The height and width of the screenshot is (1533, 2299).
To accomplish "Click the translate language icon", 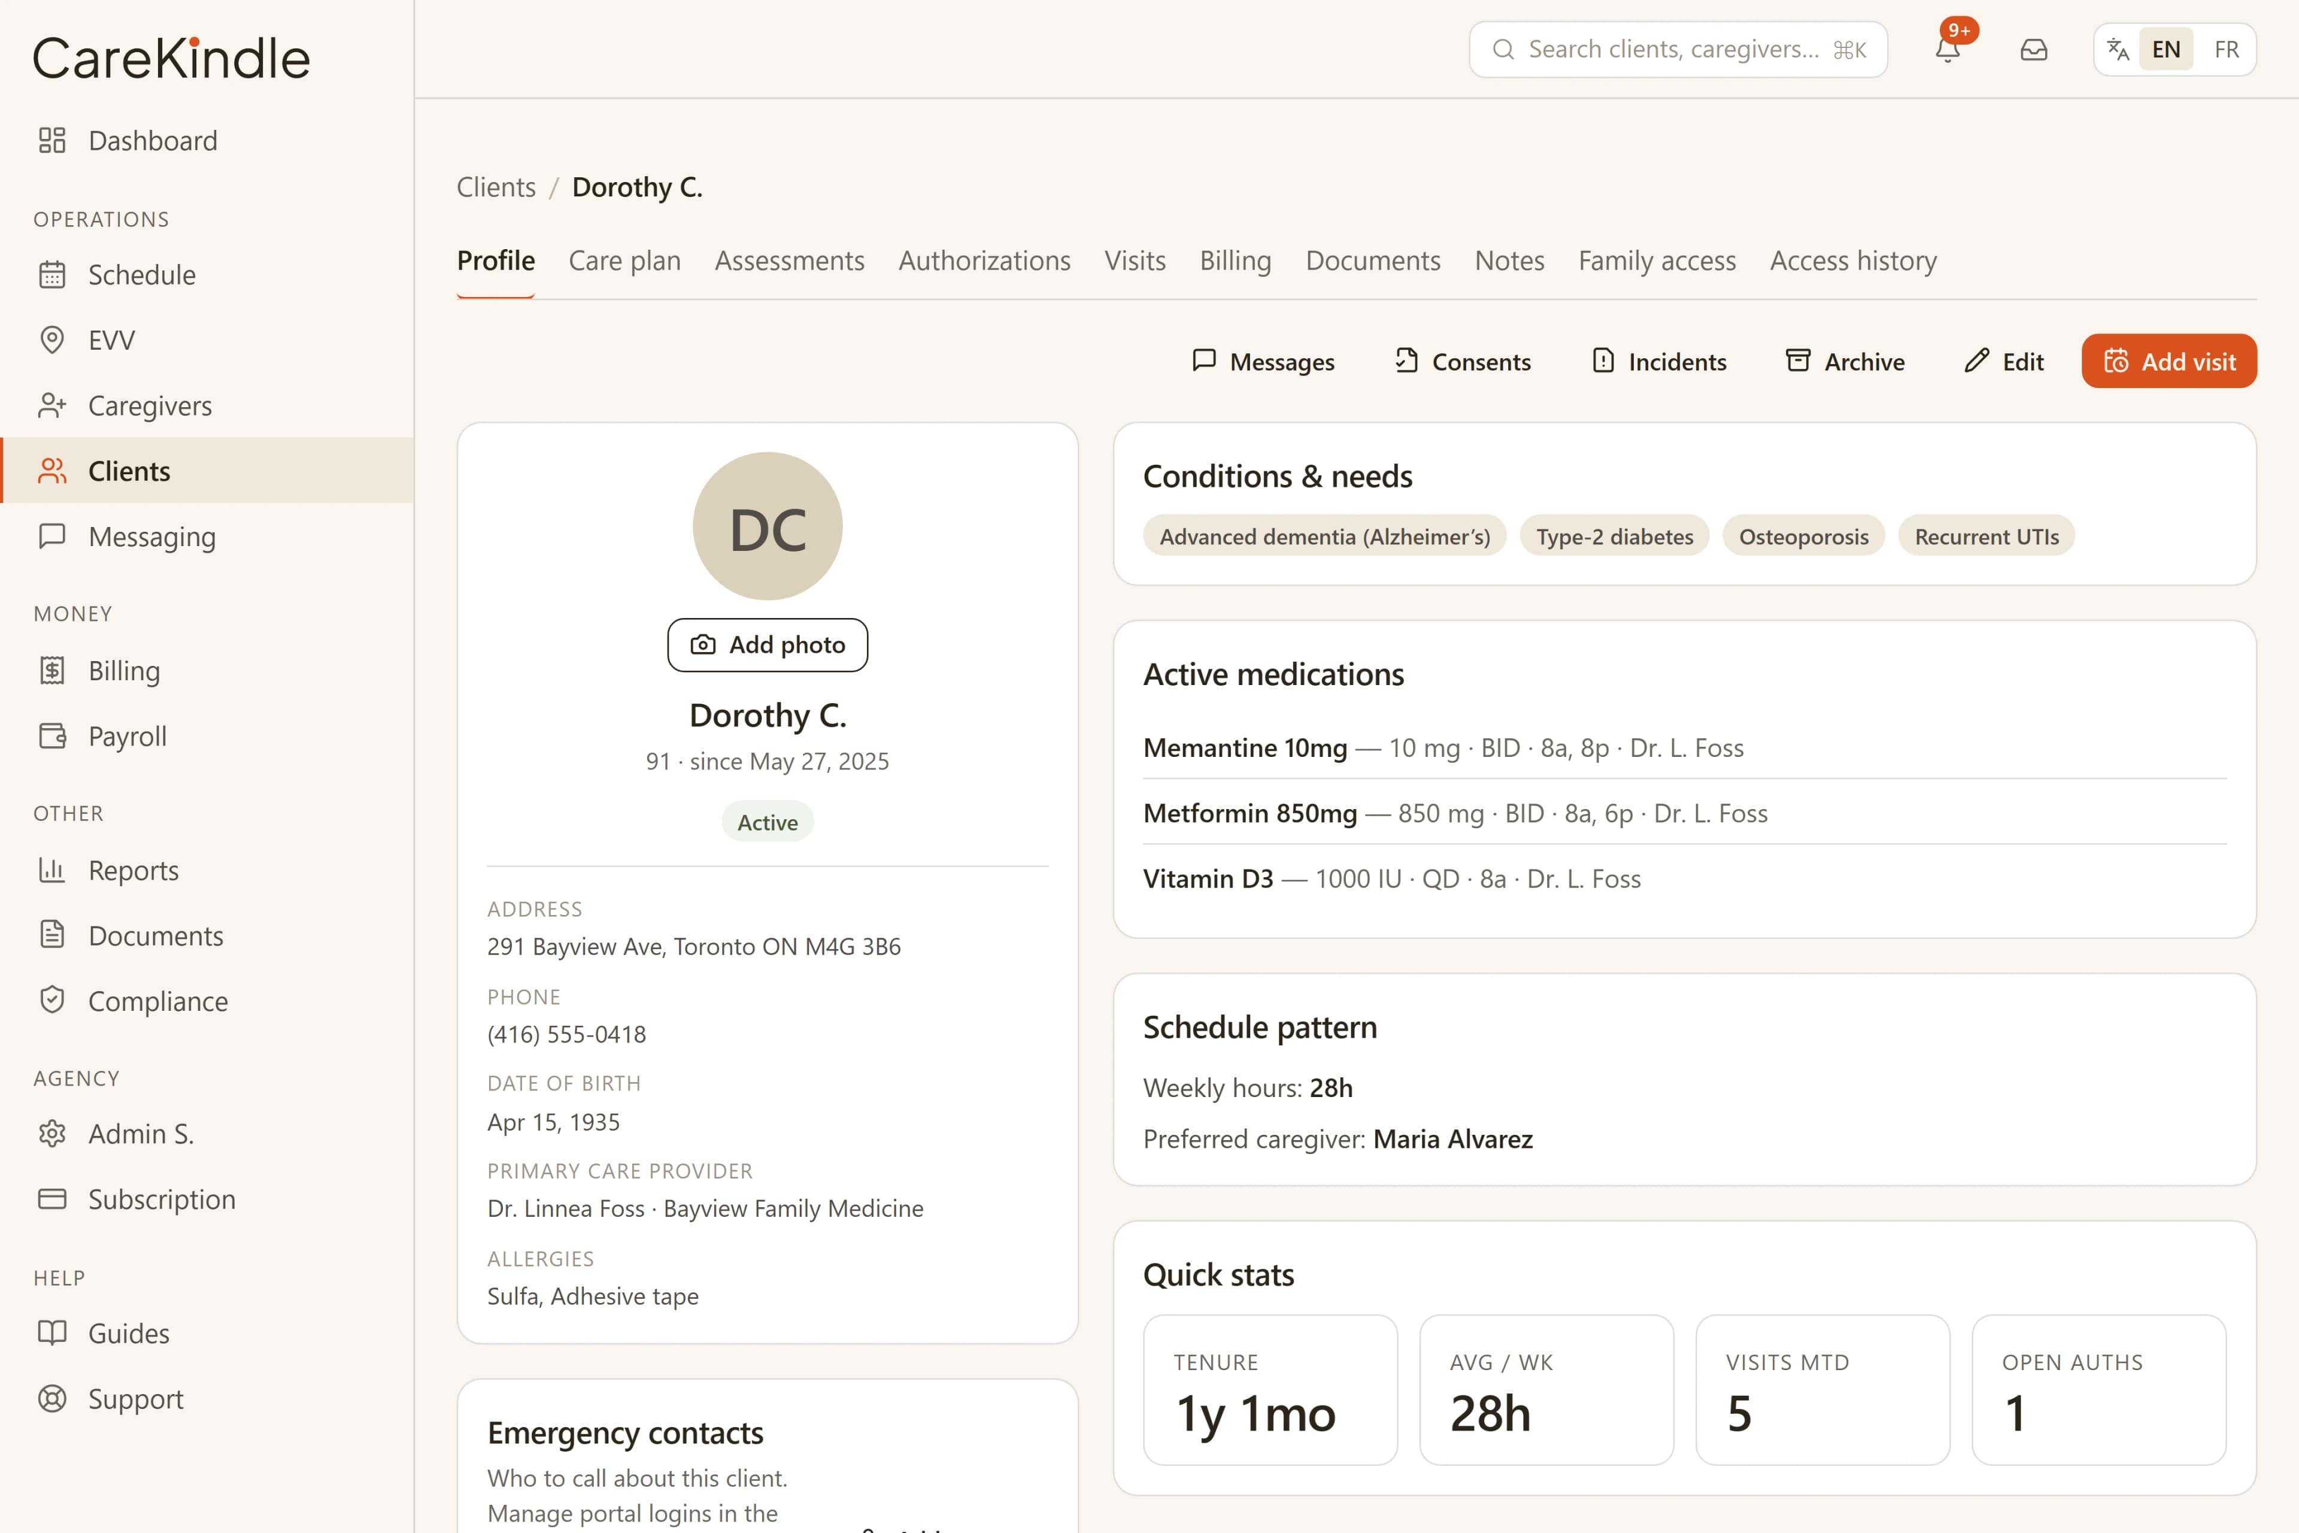I will 2117,49.
